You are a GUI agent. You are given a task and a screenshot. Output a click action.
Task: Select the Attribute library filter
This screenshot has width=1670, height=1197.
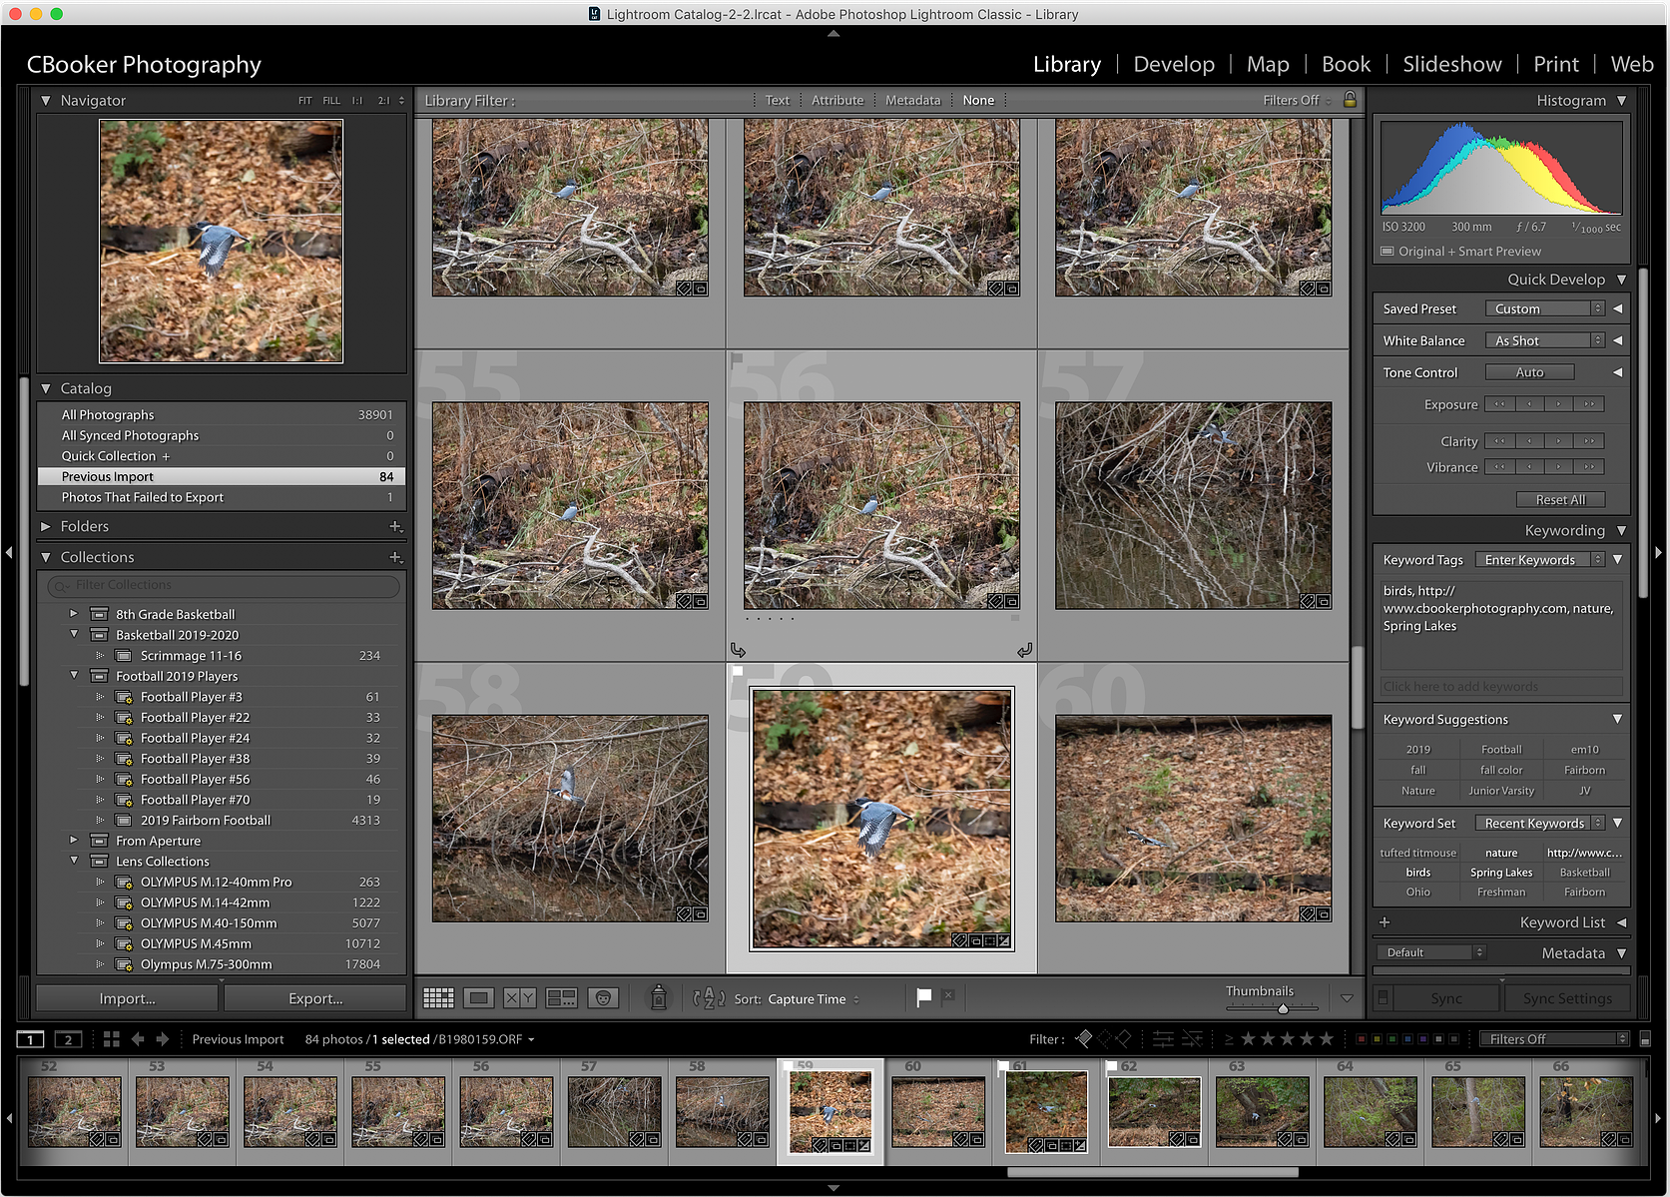click(x=836, y=100)
